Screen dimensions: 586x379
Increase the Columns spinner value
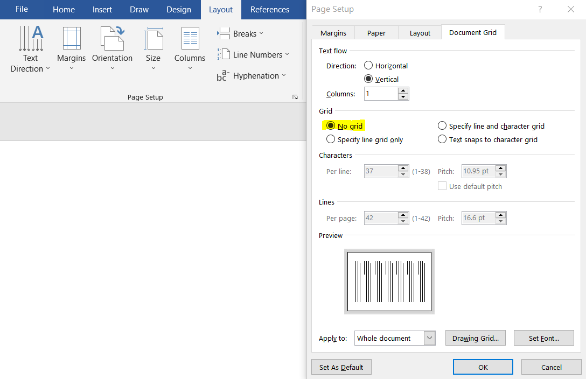[403, 90]
